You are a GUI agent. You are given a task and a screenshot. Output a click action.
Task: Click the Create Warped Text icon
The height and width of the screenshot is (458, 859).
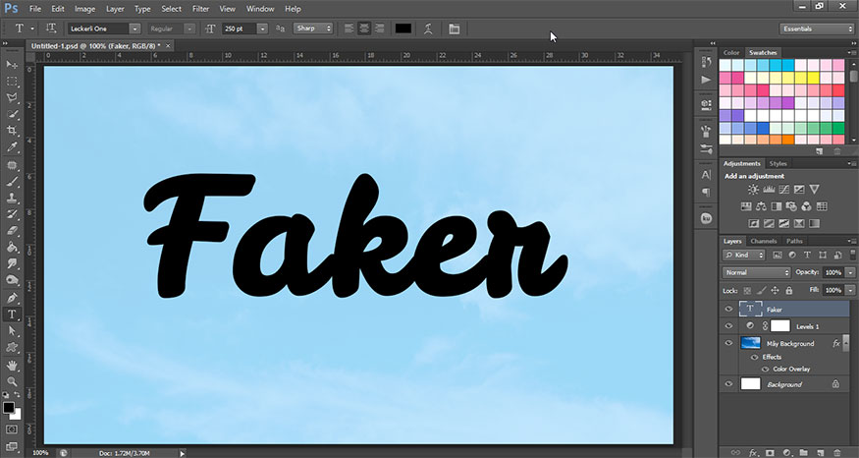tap(428, 29)
